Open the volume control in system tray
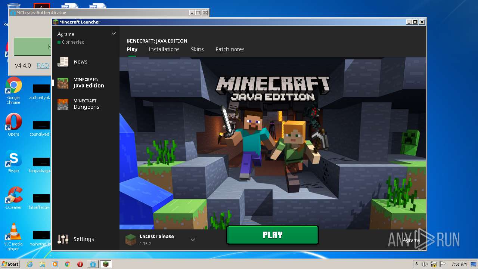 click(425, 264)
